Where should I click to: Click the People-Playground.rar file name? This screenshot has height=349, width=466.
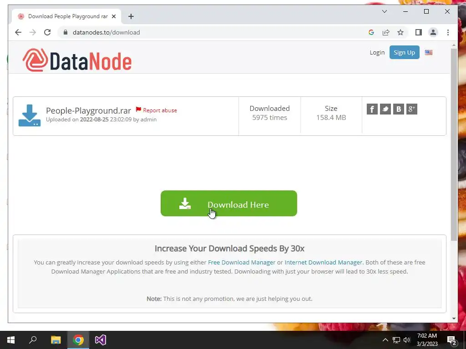click(89, 110)
